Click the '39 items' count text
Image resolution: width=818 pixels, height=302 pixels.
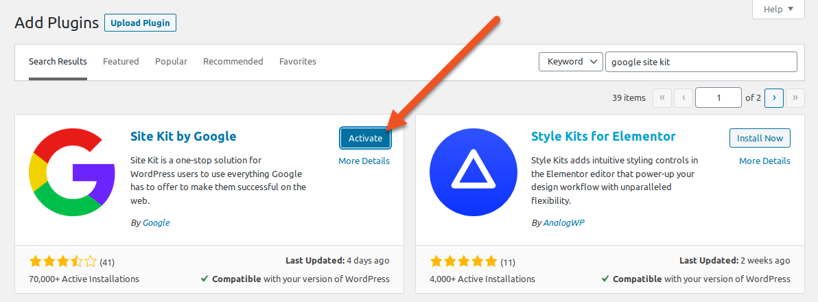629,97
